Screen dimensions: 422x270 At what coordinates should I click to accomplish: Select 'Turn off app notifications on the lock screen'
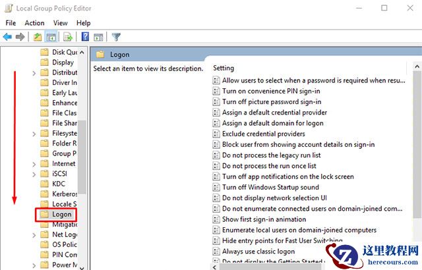[283, 176]
